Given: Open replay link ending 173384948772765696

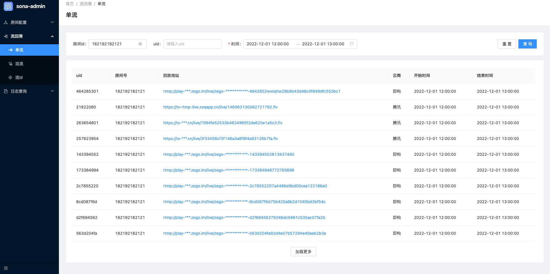Looking at the screenshot, I should (x=229, y=170).
